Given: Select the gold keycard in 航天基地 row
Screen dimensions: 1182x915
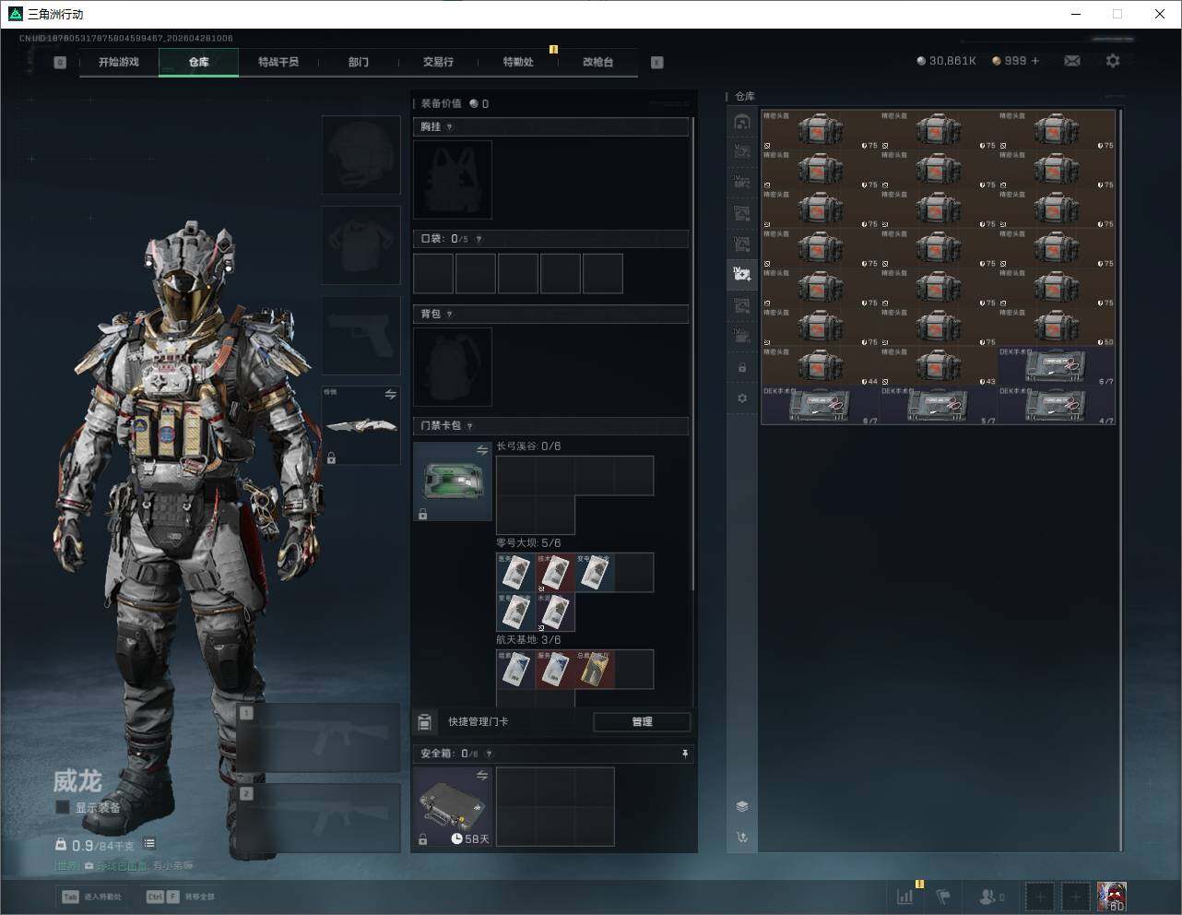Looking at the screenshot, I should click(595, 670).
